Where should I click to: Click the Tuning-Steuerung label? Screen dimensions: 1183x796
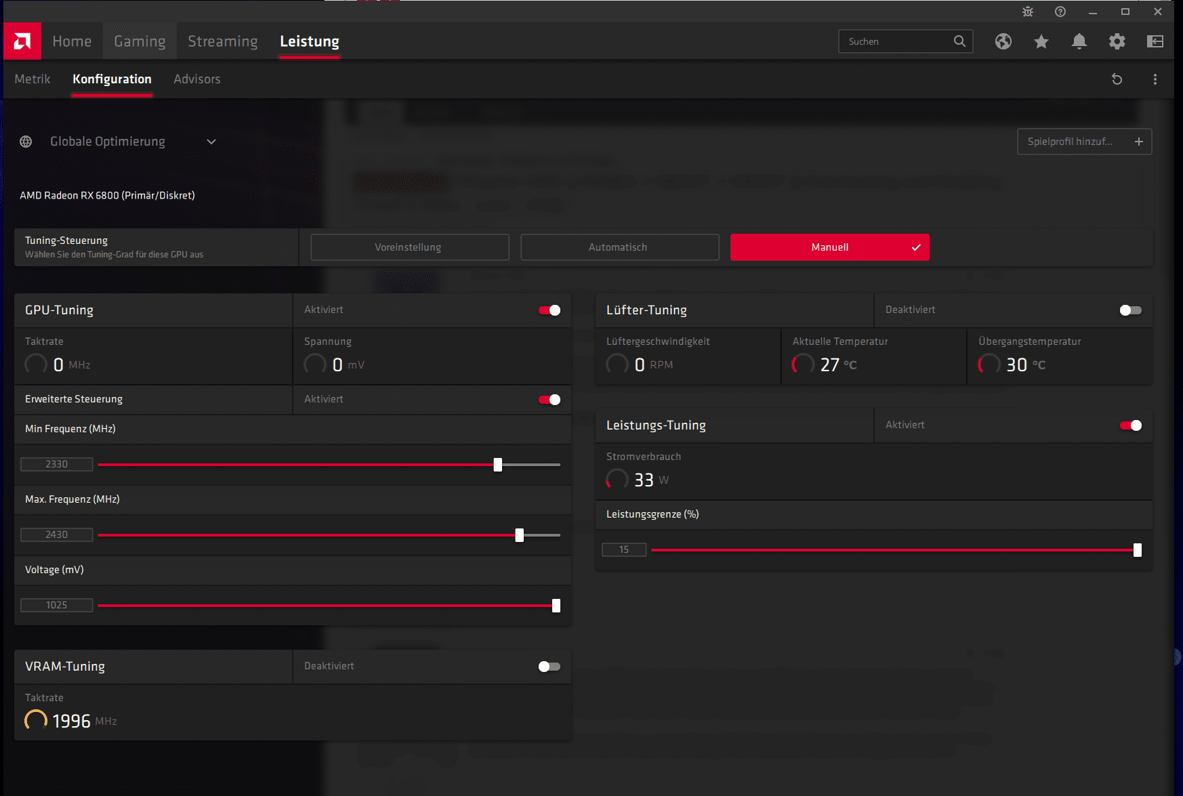point(66,240)
